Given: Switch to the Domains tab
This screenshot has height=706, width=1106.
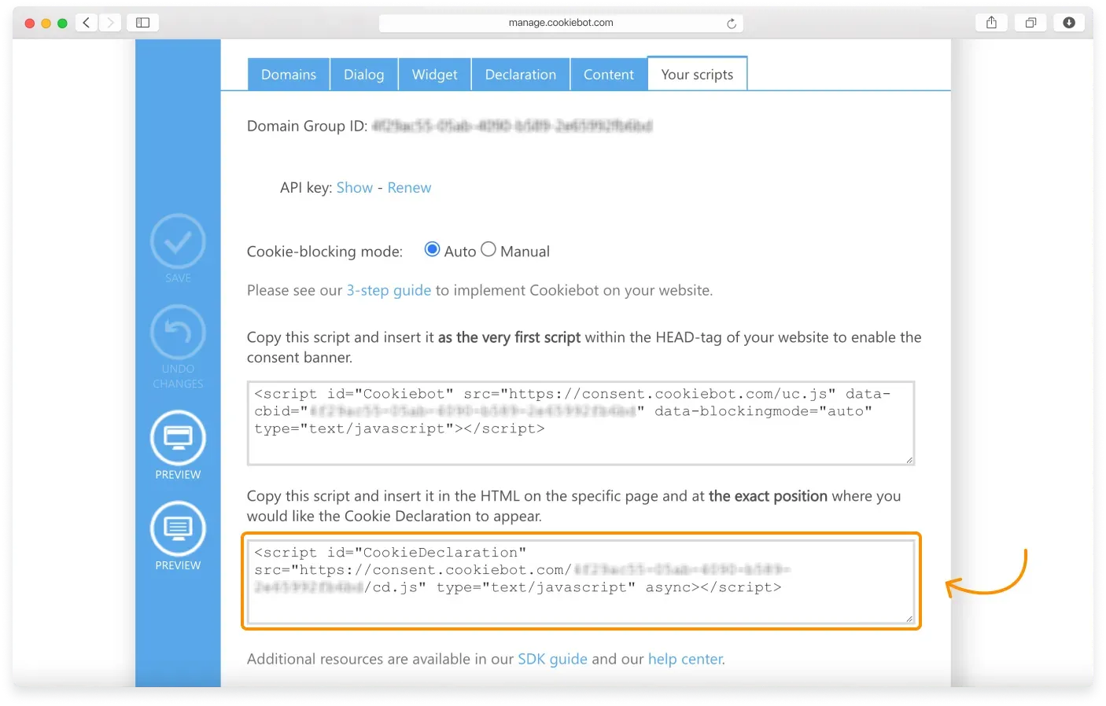Looking at the screenshot, I should point(289,75).
